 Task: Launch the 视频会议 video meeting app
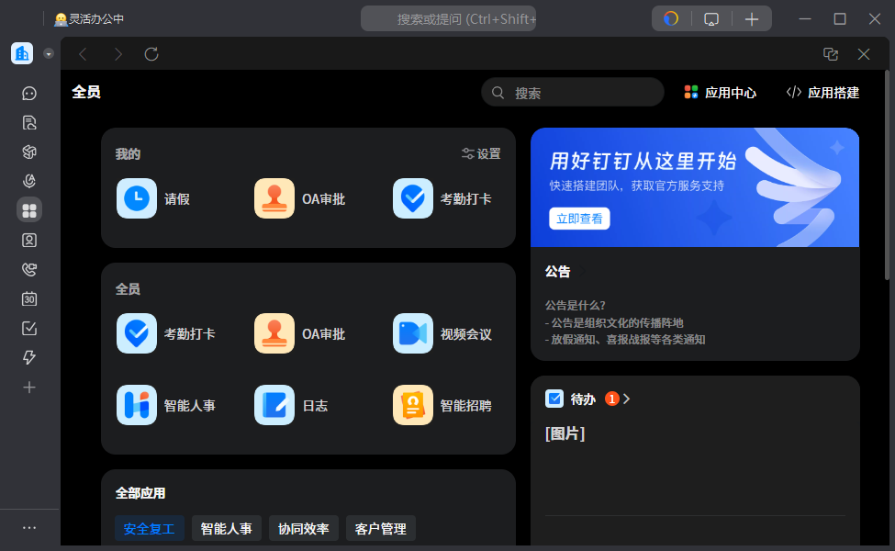point(412,334)
